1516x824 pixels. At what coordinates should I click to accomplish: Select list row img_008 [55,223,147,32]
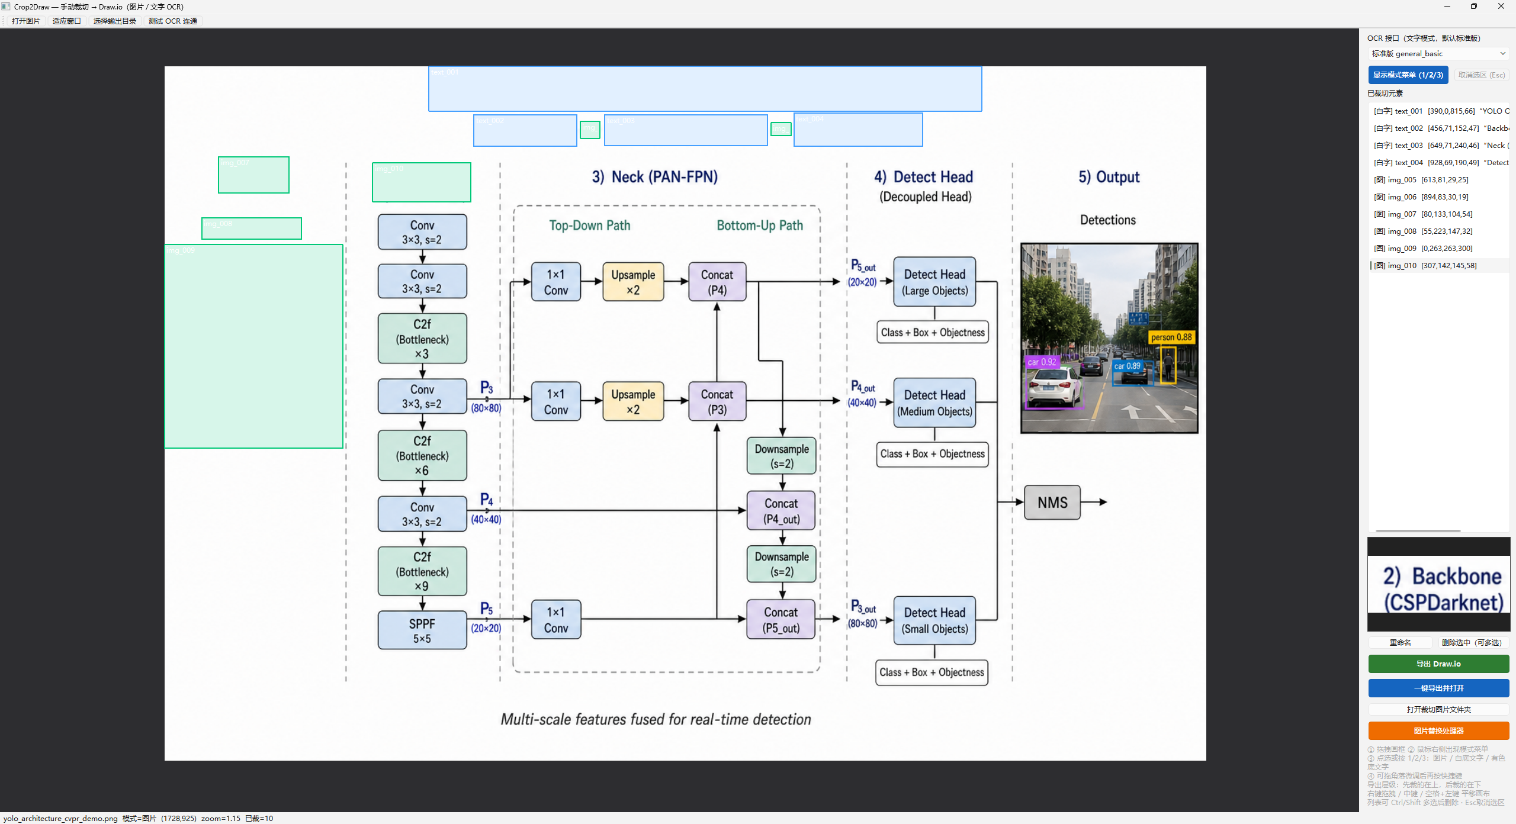tap(1438, 231)
